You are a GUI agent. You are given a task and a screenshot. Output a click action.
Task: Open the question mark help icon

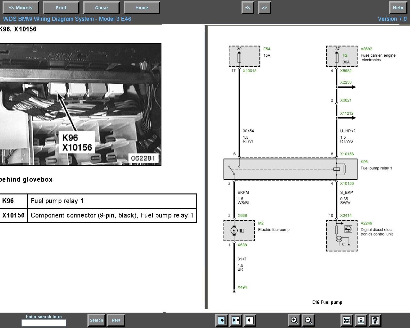click(375, 320)
